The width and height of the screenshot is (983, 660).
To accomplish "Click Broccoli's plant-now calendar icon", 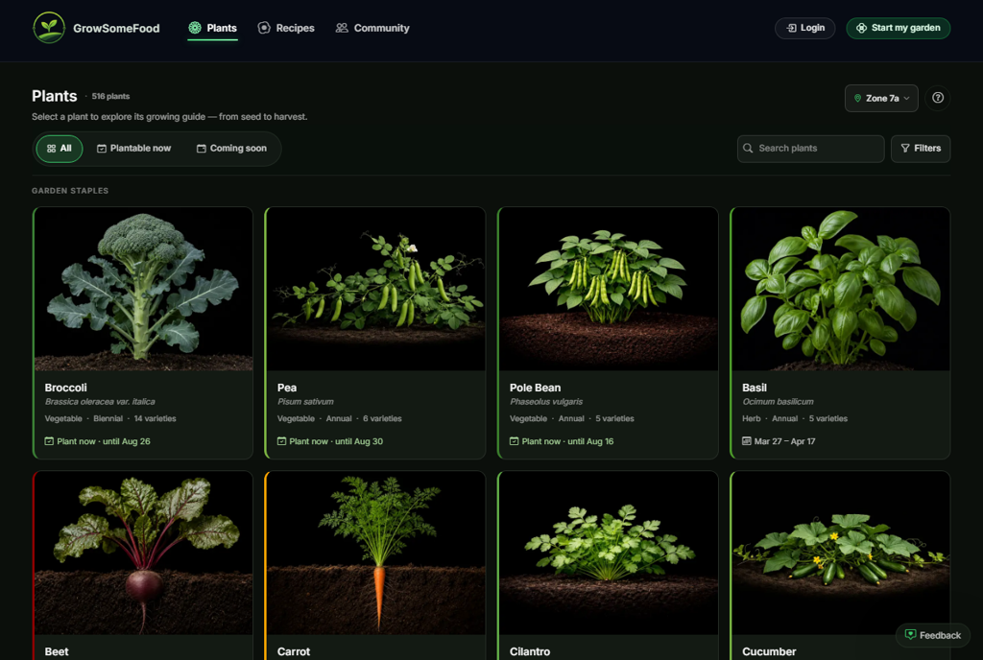I will [49, 441].
